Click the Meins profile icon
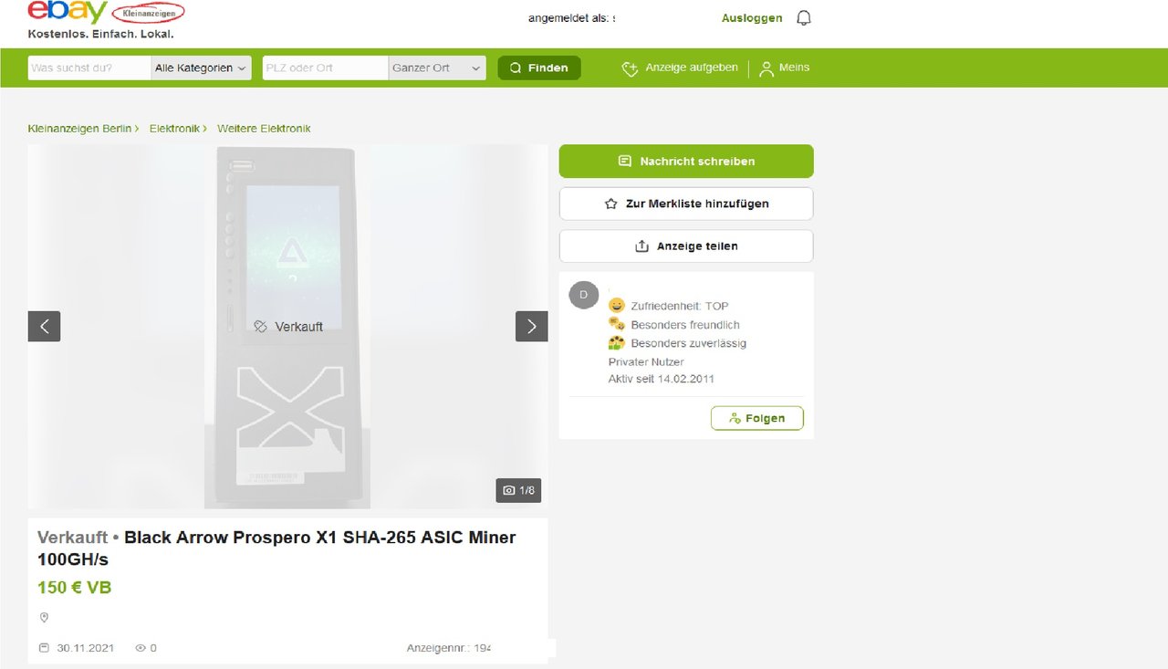The height and width of the screenshot is (669, 1168). tap(766, 68)
